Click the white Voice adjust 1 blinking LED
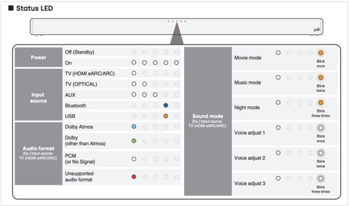 tap(320, 128)
